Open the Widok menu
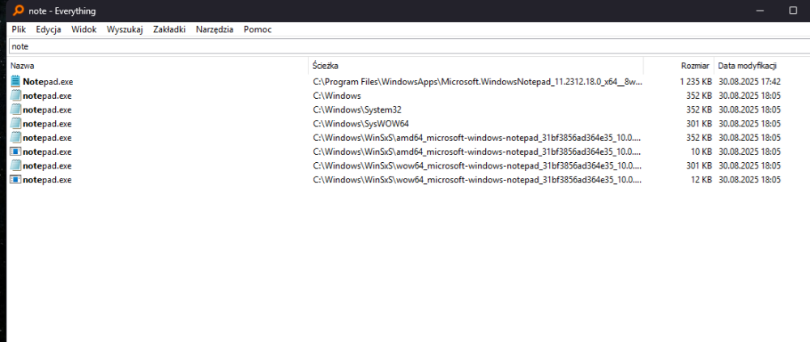This screenshot has width=810, height=342. 84,29
